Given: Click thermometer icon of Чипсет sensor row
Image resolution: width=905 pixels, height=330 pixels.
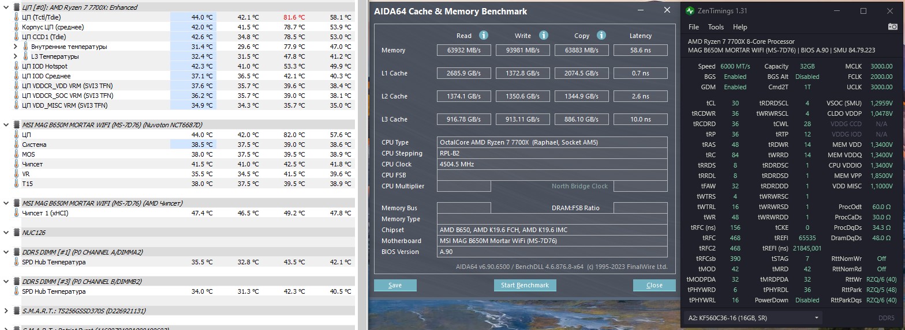Looking at the screenshot, I should pyautogui.click(x=17, y=164).
